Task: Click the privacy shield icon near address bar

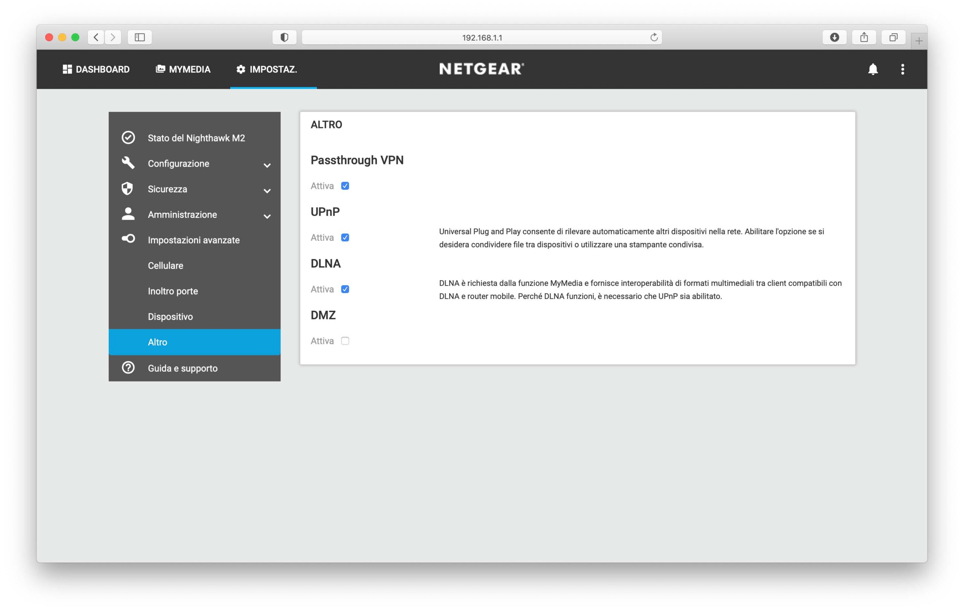Action: tap(284, 37)
